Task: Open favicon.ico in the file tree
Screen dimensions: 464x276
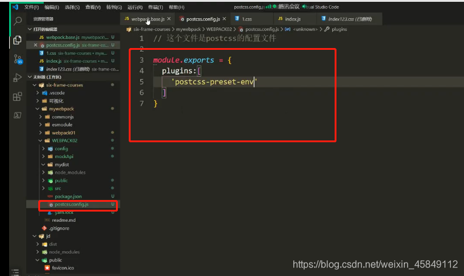Action: [63, 268]
